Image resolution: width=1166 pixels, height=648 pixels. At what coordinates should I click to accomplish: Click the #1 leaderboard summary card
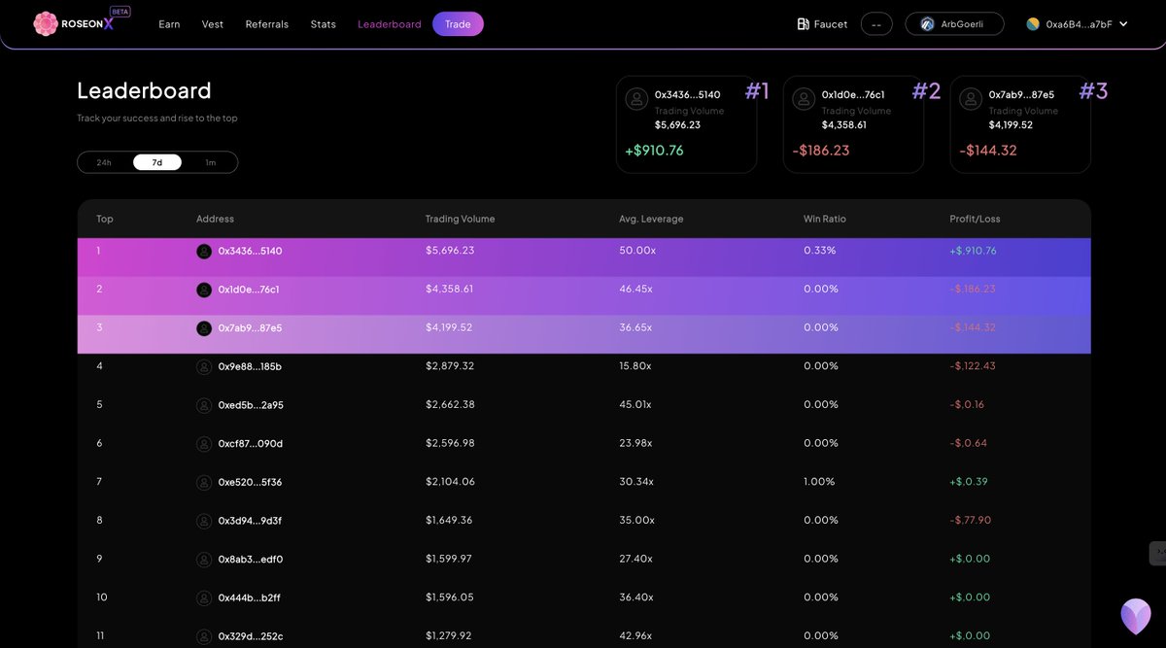tap(687, 124)
